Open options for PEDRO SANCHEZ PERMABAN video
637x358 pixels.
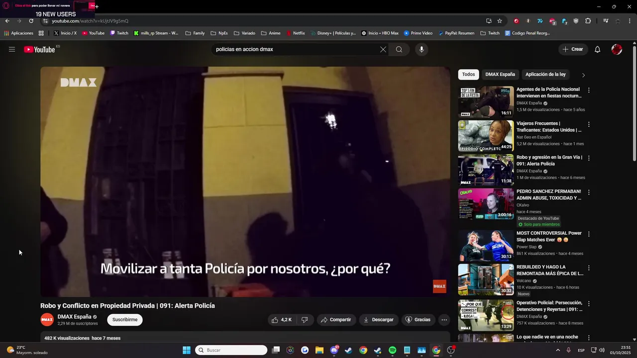(x=589, y=192)
